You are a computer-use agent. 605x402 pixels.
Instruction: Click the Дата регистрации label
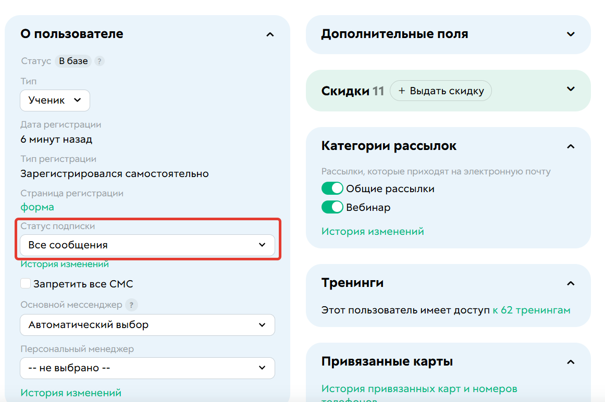coord(60,125)
